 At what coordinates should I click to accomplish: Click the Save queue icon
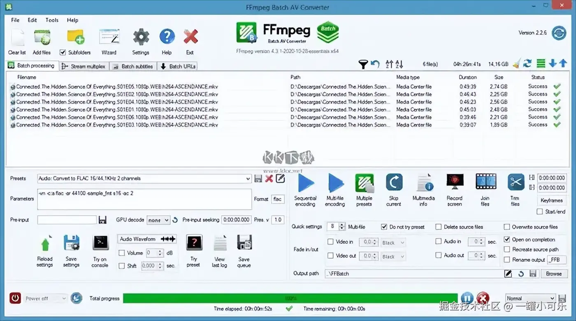coord(244,243)
